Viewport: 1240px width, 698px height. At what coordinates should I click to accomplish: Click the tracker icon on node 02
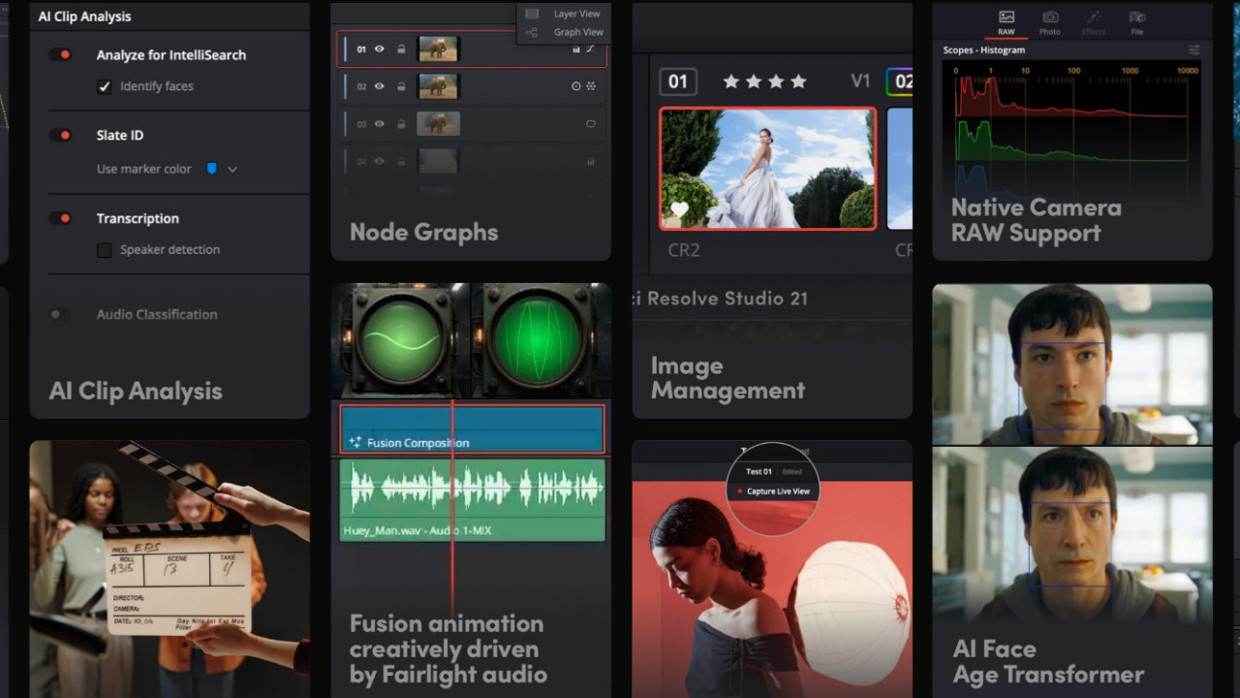(x=576, y=86)
